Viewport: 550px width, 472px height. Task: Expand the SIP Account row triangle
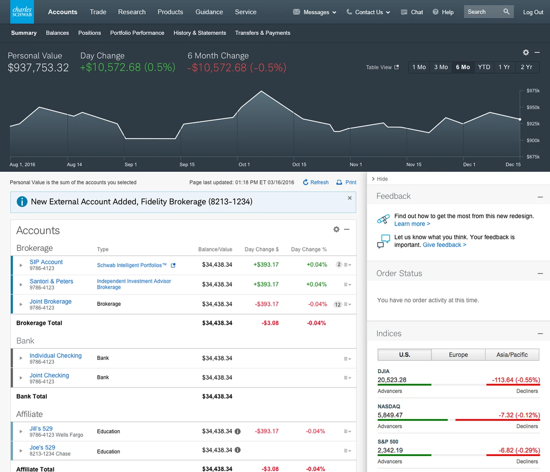coord(21,265)
